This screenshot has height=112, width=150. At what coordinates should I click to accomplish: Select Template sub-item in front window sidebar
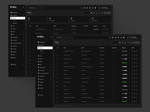click(x=42, y=53)
